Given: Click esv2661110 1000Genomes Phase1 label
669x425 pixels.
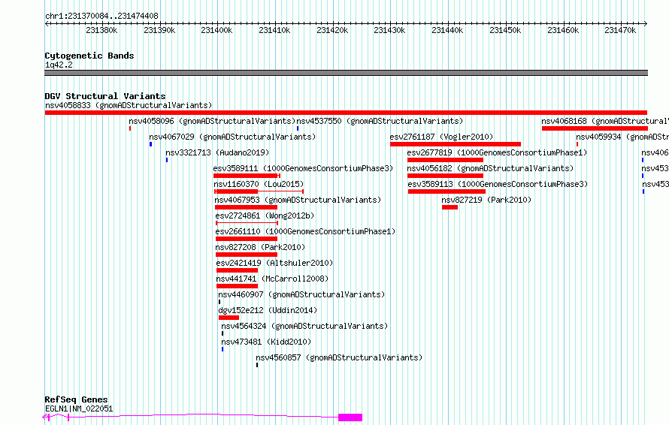Looking at the screenshot, I should coord(305,231).
